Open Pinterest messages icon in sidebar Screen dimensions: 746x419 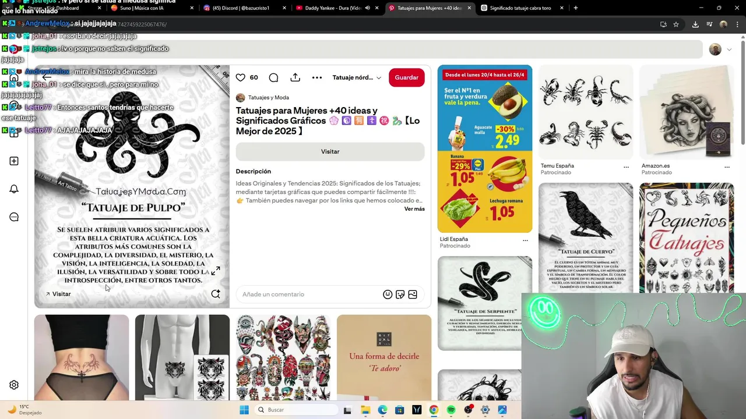(x=14, y=217)
